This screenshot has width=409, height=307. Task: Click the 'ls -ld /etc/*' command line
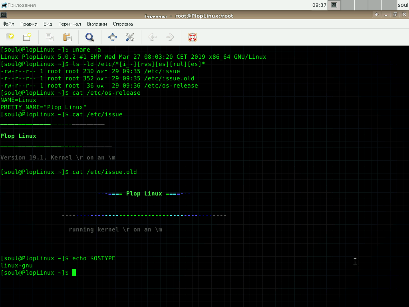(x=139, y=64)
